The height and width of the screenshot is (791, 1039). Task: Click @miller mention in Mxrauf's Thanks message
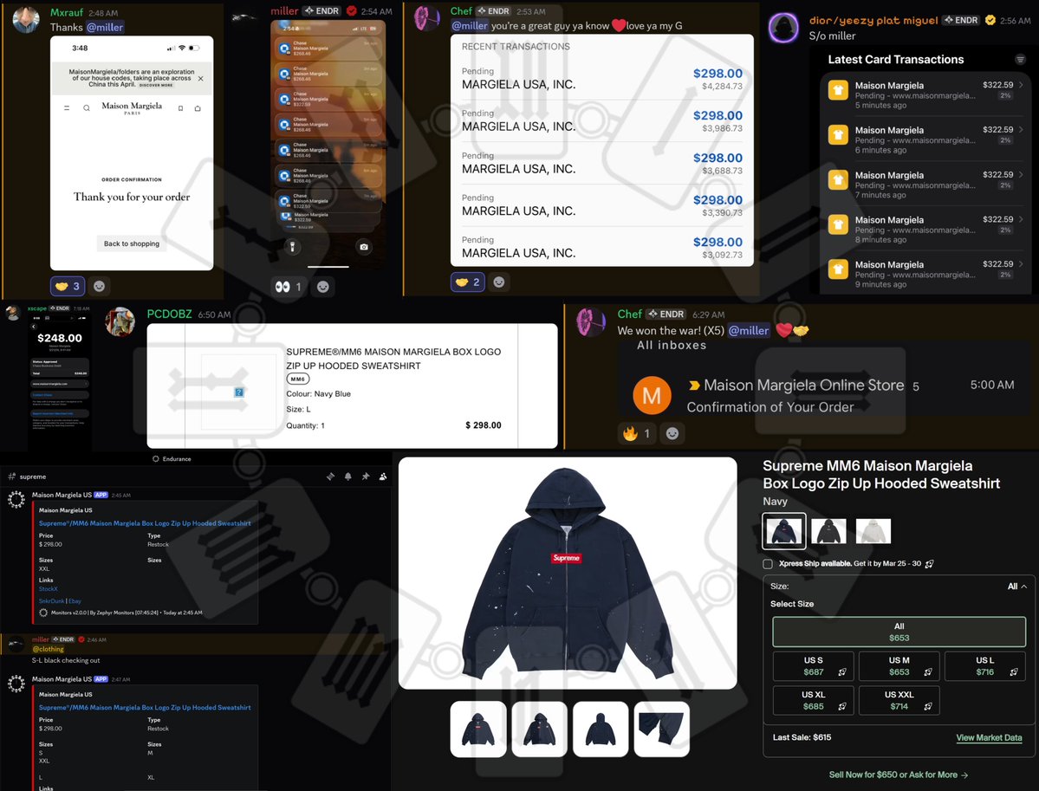click(105, 27)
